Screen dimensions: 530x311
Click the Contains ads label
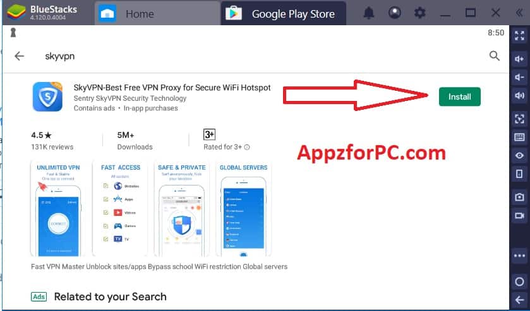[x=94, y=108]
